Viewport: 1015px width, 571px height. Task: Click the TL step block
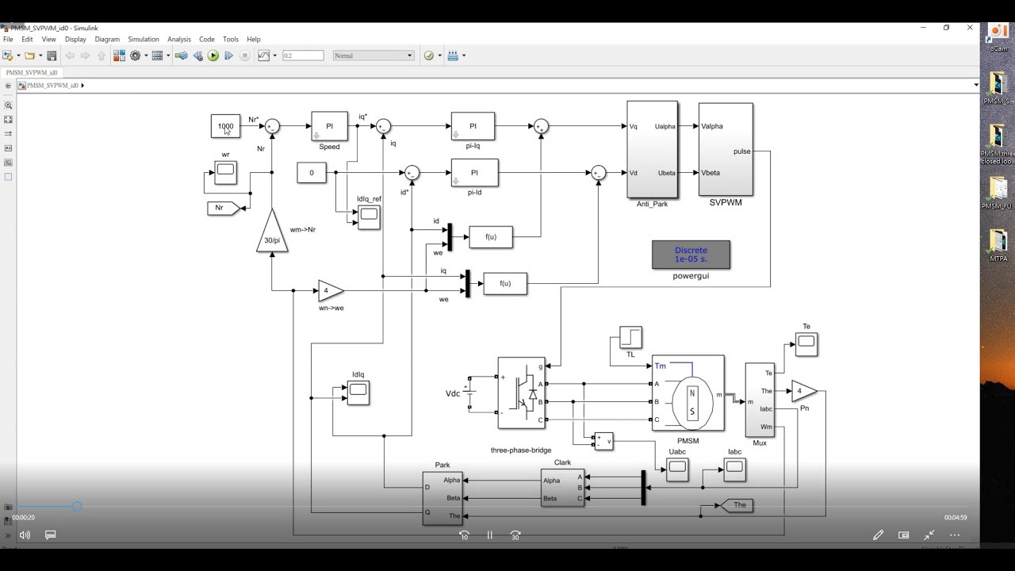(630, 338)
